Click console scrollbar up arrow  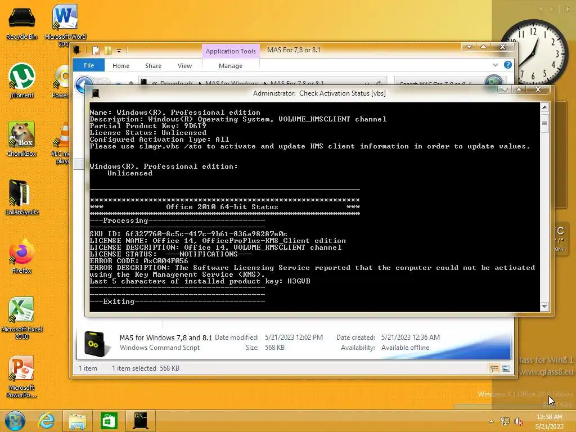pyautogui.click(x=544, y=107)
